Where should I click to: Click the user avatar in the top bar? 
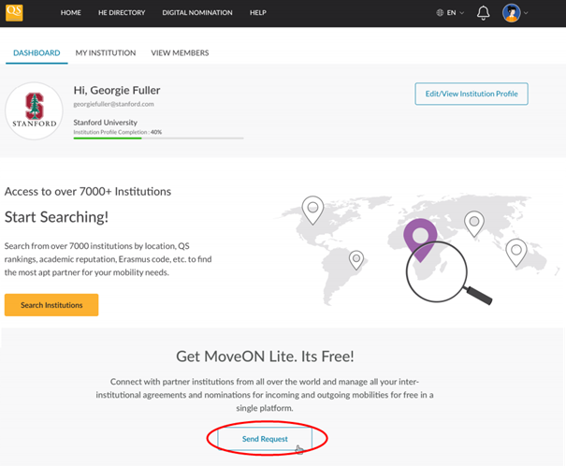point(511,13)
